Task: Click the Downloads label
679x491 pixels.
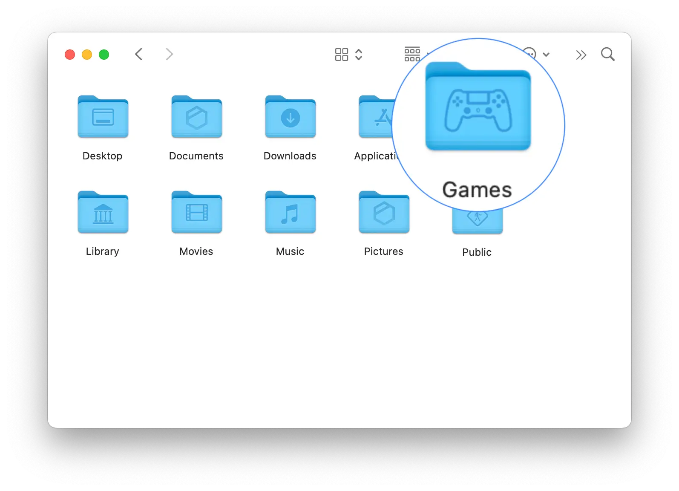Action: click(290, 156)
